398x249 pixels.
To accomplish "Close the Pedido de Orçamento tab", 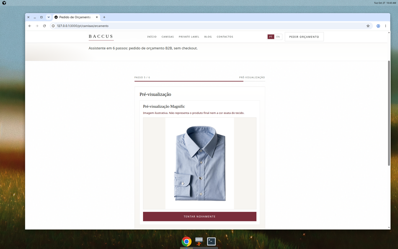I will click(x=97, y=17).
